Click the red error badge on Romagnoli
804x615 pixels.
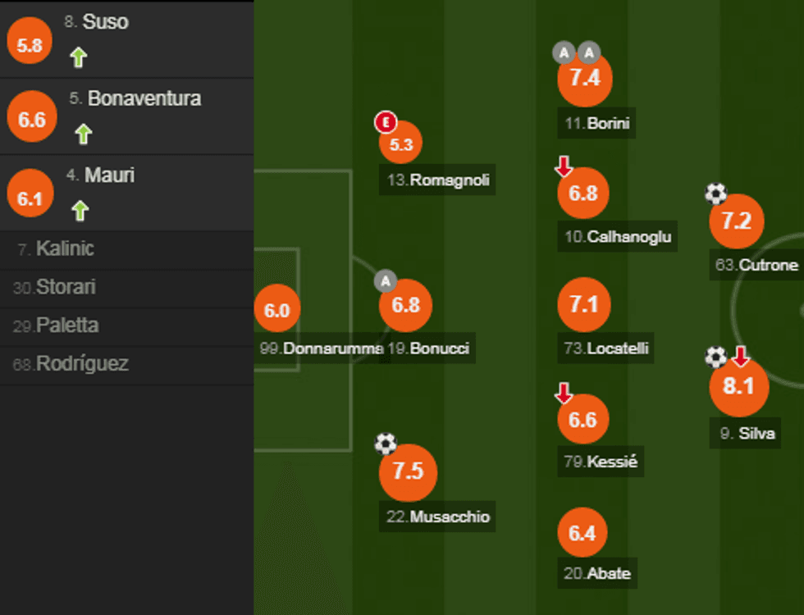click(x=386, y=123)
